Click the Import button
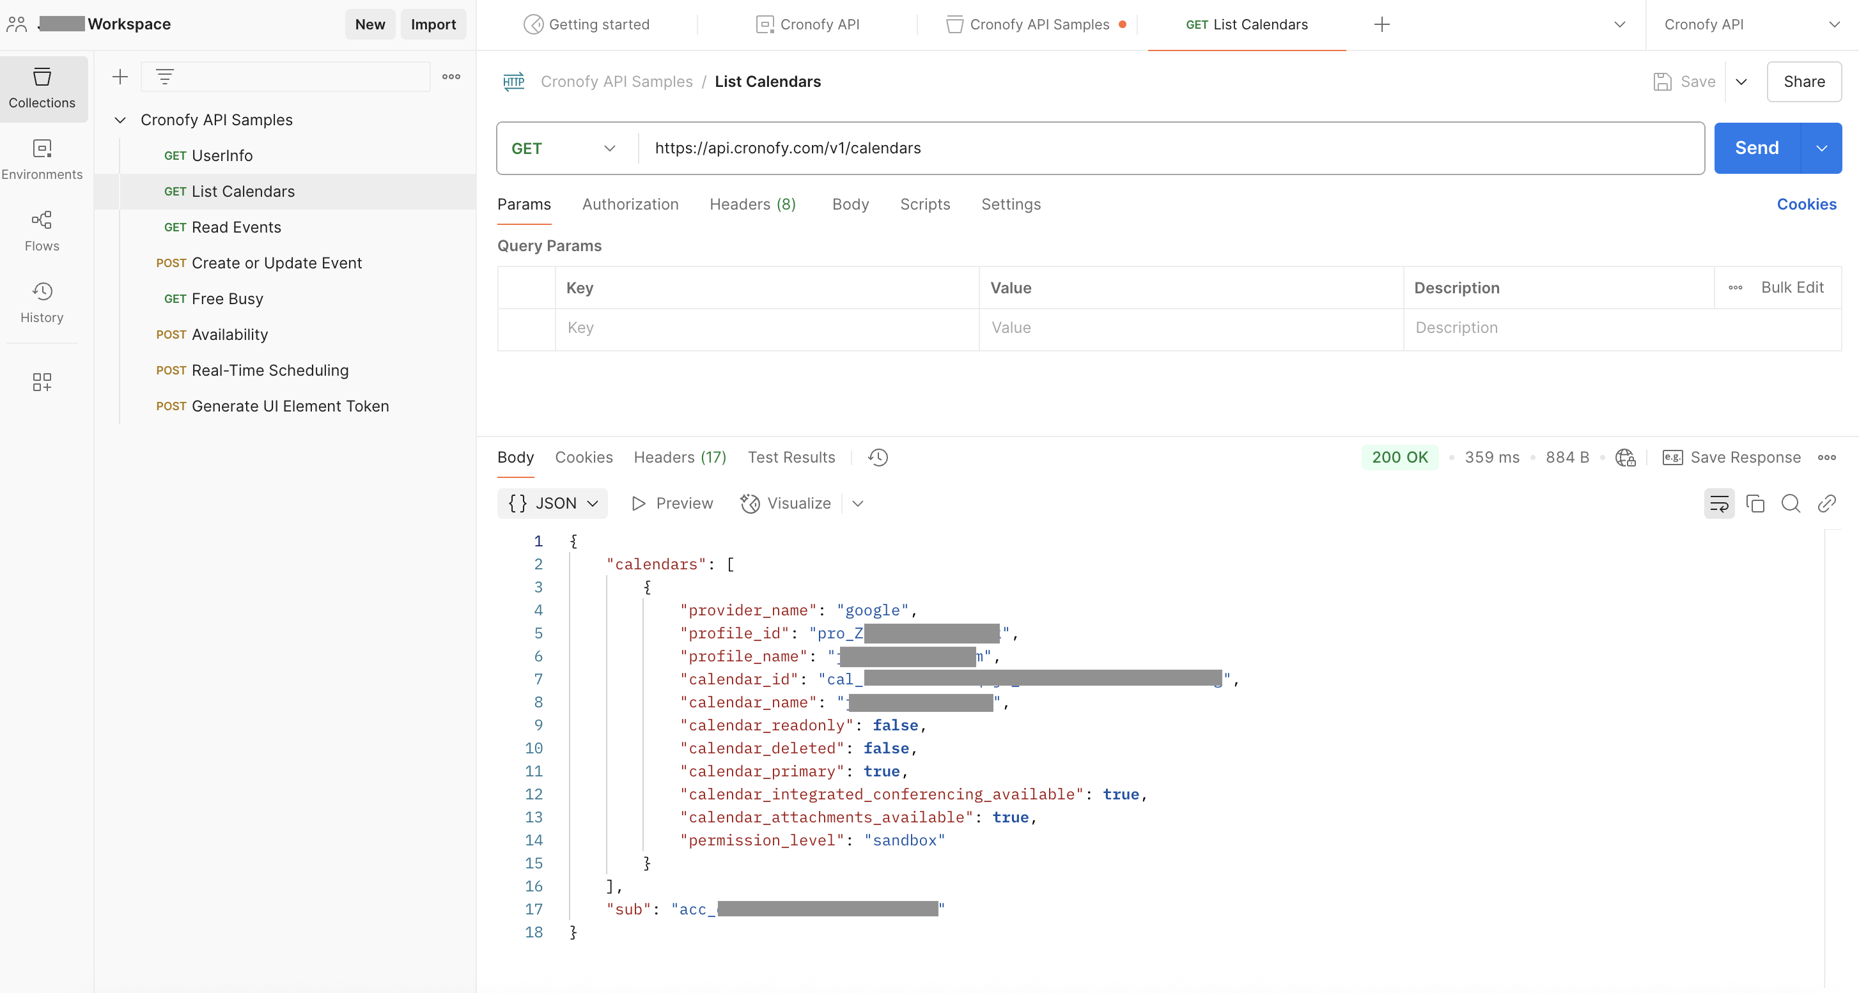 (x=433, y=24)
